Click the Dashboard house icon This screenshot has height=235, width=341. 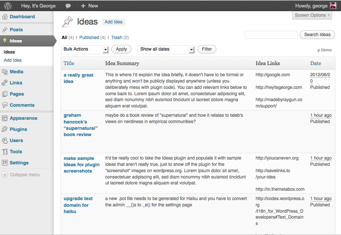point(4,17)
